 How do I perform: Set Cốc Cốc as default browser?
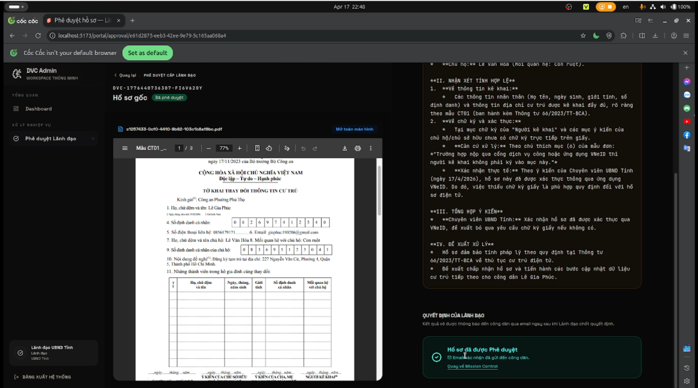click(147, 53)
